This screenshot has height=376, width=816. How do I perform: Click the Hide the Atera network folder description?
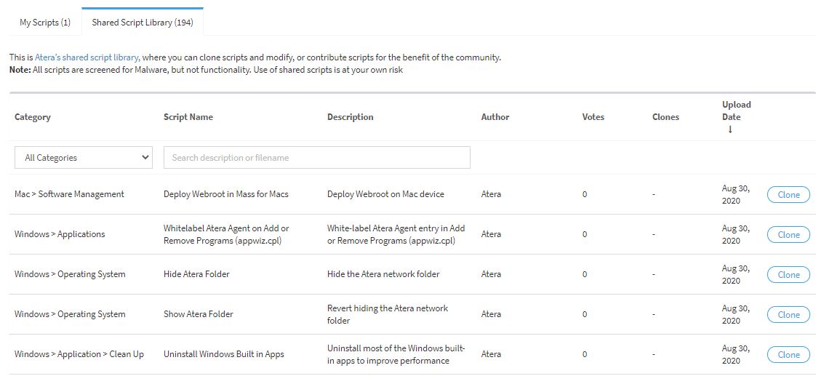pyautogui.click(x=383, y=274)
